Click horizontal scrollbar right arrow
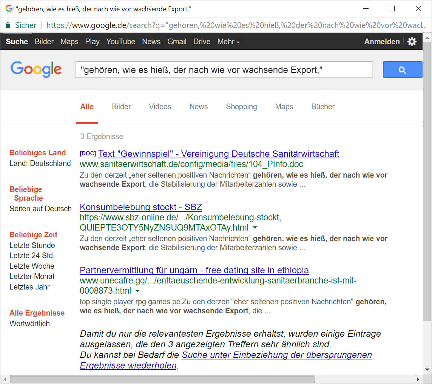Screen dimensions: 432x384 point(418,379)
